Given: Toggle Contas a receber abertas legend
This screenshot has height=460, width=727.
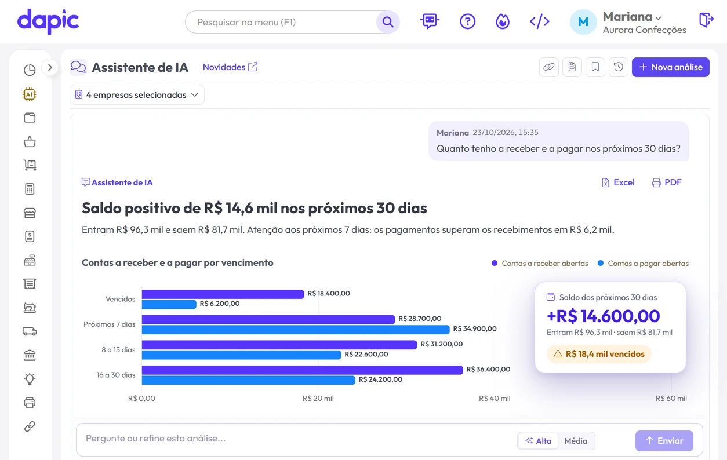Looking at the screenshot, I should 540,263.
